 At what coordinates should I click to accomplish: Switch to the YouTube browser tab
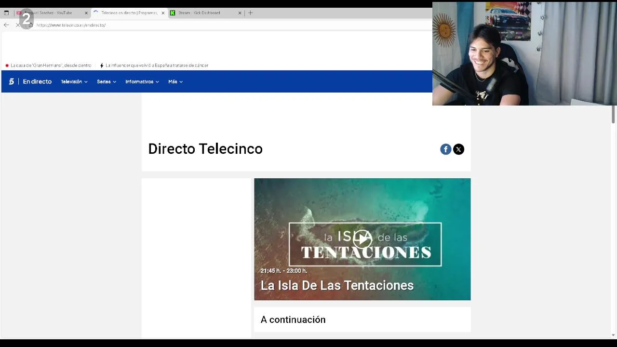(52, 13)
